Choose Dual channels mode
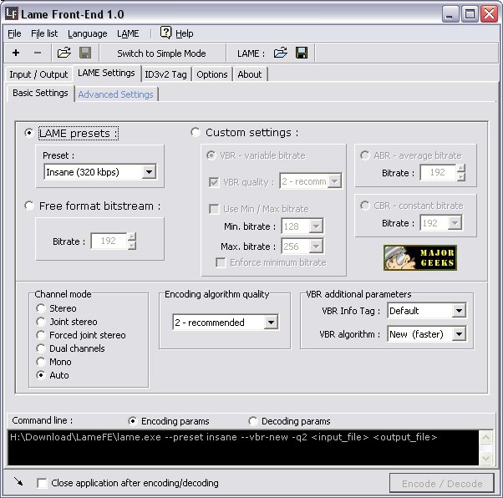This screenshot has height=498, width=503. coord(41,348)
